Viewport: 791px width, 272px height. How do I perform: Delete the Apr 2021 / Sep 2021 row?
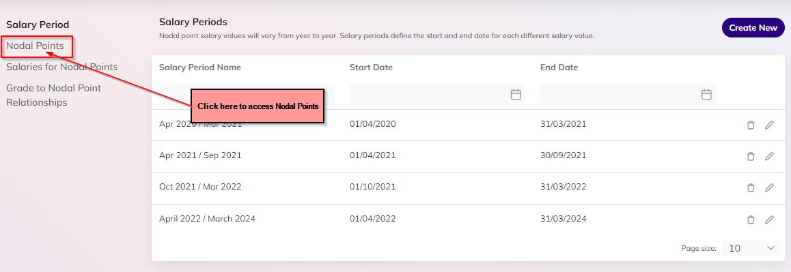751,157
